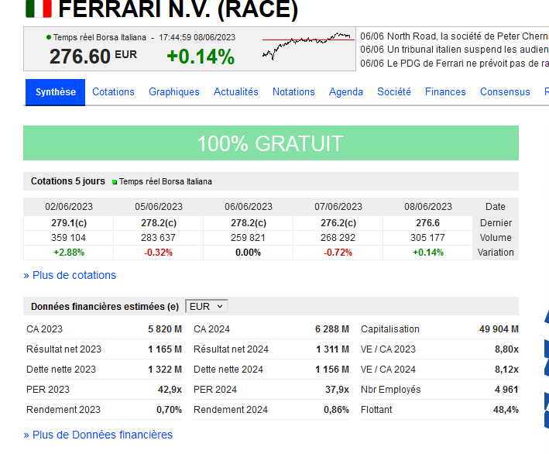
Task: Click the 07/06/2023 date header
Action: click(338, 207)
